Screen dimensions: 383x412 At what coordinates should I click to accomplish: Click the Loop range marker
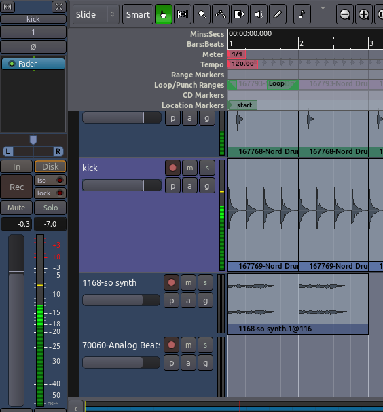click(282, 84)
